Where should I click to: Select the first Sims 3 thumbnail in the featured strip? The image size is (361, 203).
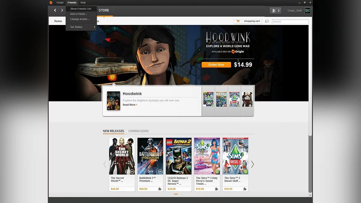click(208, 99)
